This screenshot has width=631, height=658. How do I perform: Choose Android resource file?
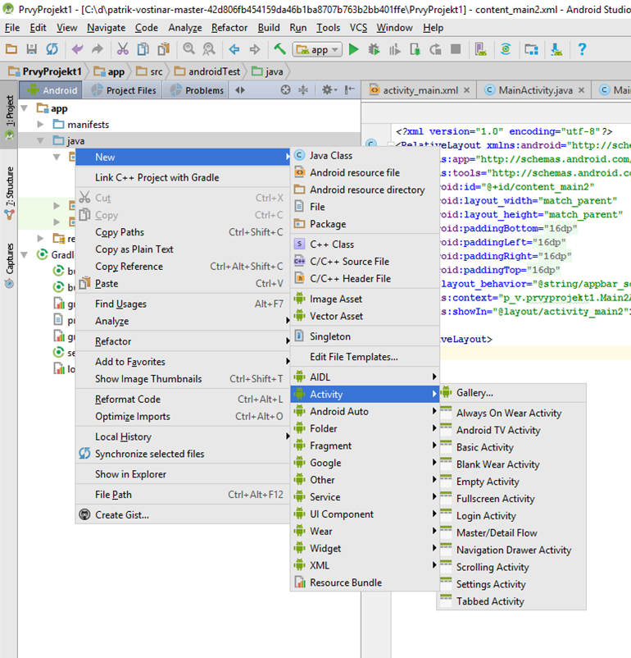click(365, 172)
